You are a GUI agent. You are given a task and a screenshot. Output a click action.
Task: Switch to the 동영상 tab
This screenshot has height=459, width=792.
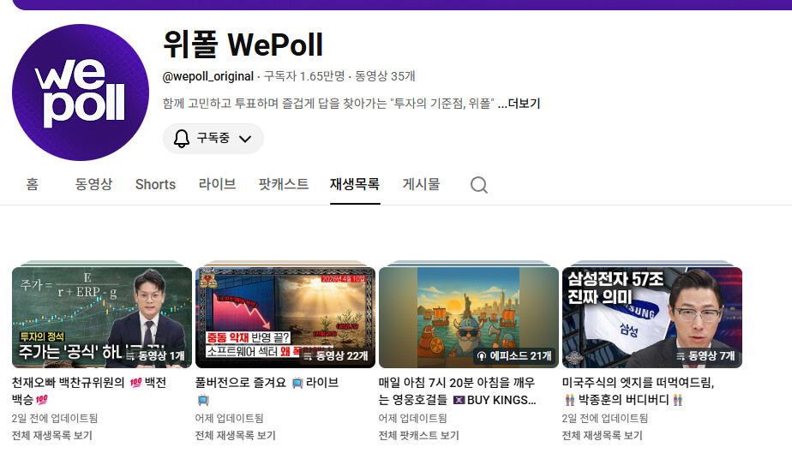[x=93, y=184]
